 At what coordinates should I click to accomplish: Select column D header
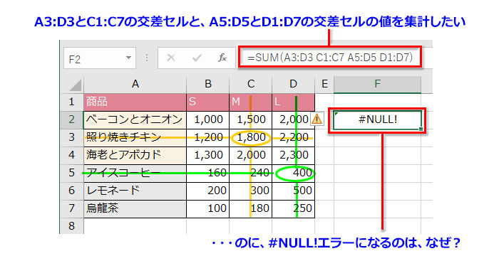[293, 84]
